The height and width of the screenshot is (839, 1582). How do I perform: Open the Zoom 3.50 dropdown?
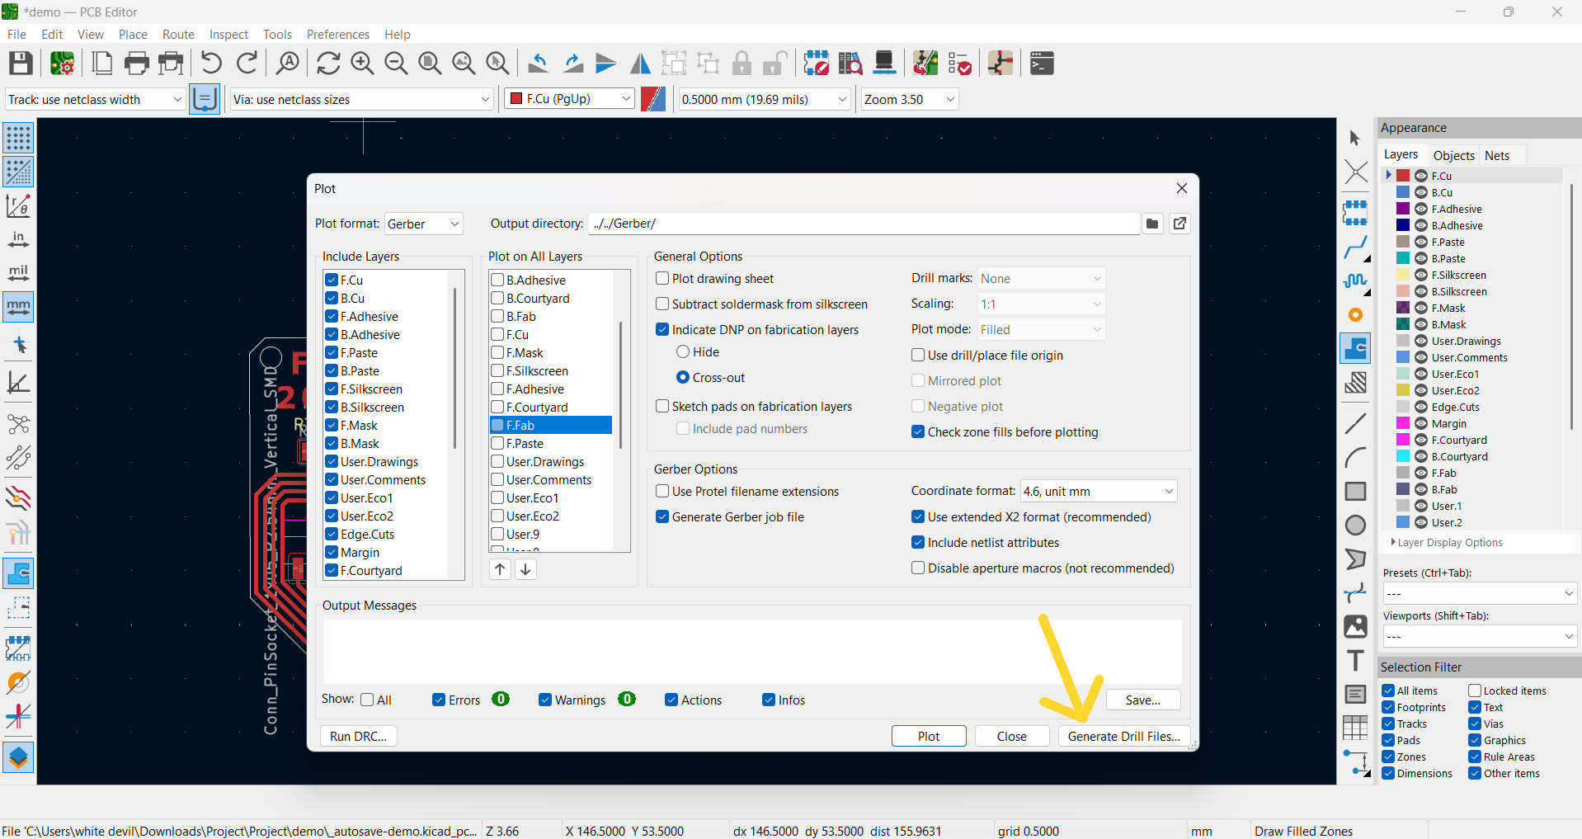click(910, 99)
